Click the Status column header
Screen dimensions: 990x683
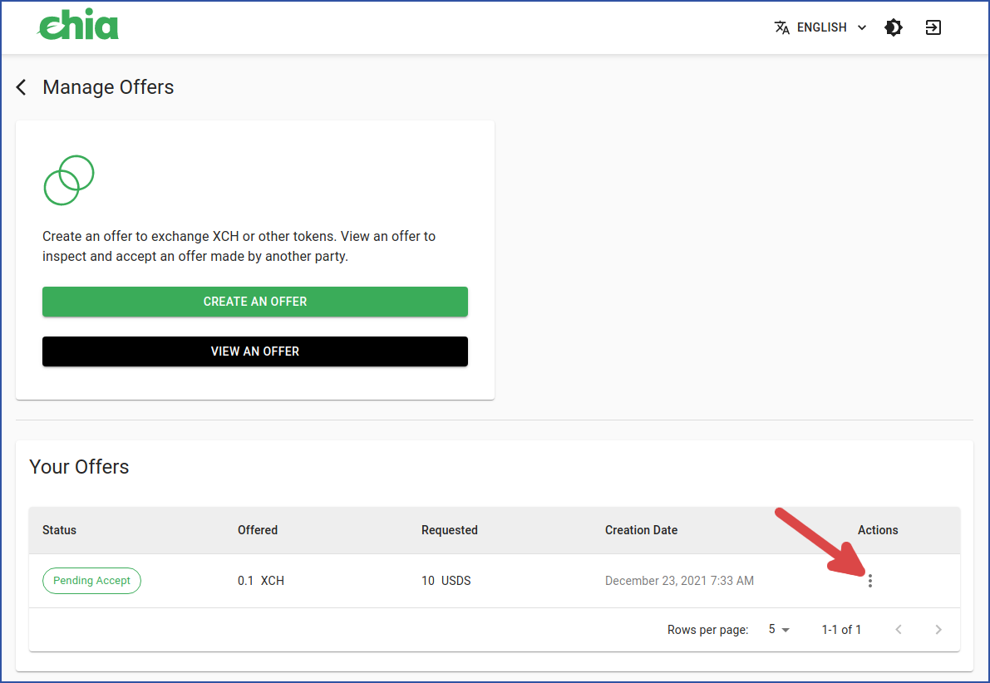[x=59, y=530]
